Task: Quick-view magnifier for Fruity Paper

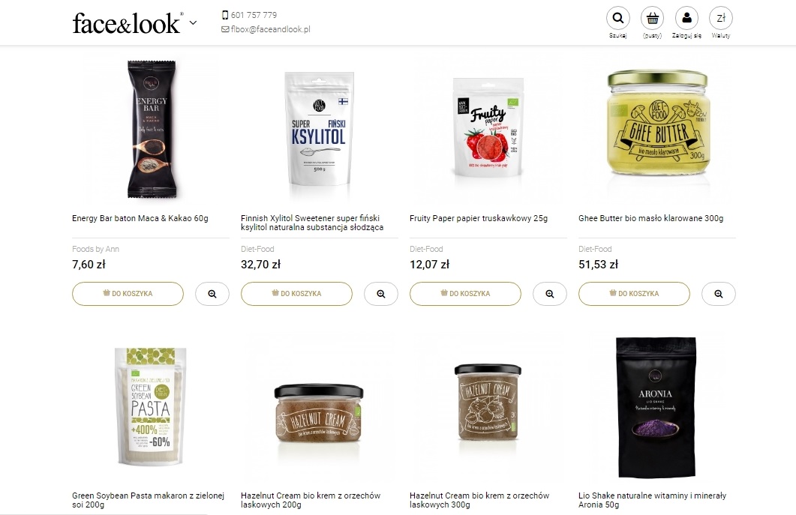Action: [x=550, y=294]
